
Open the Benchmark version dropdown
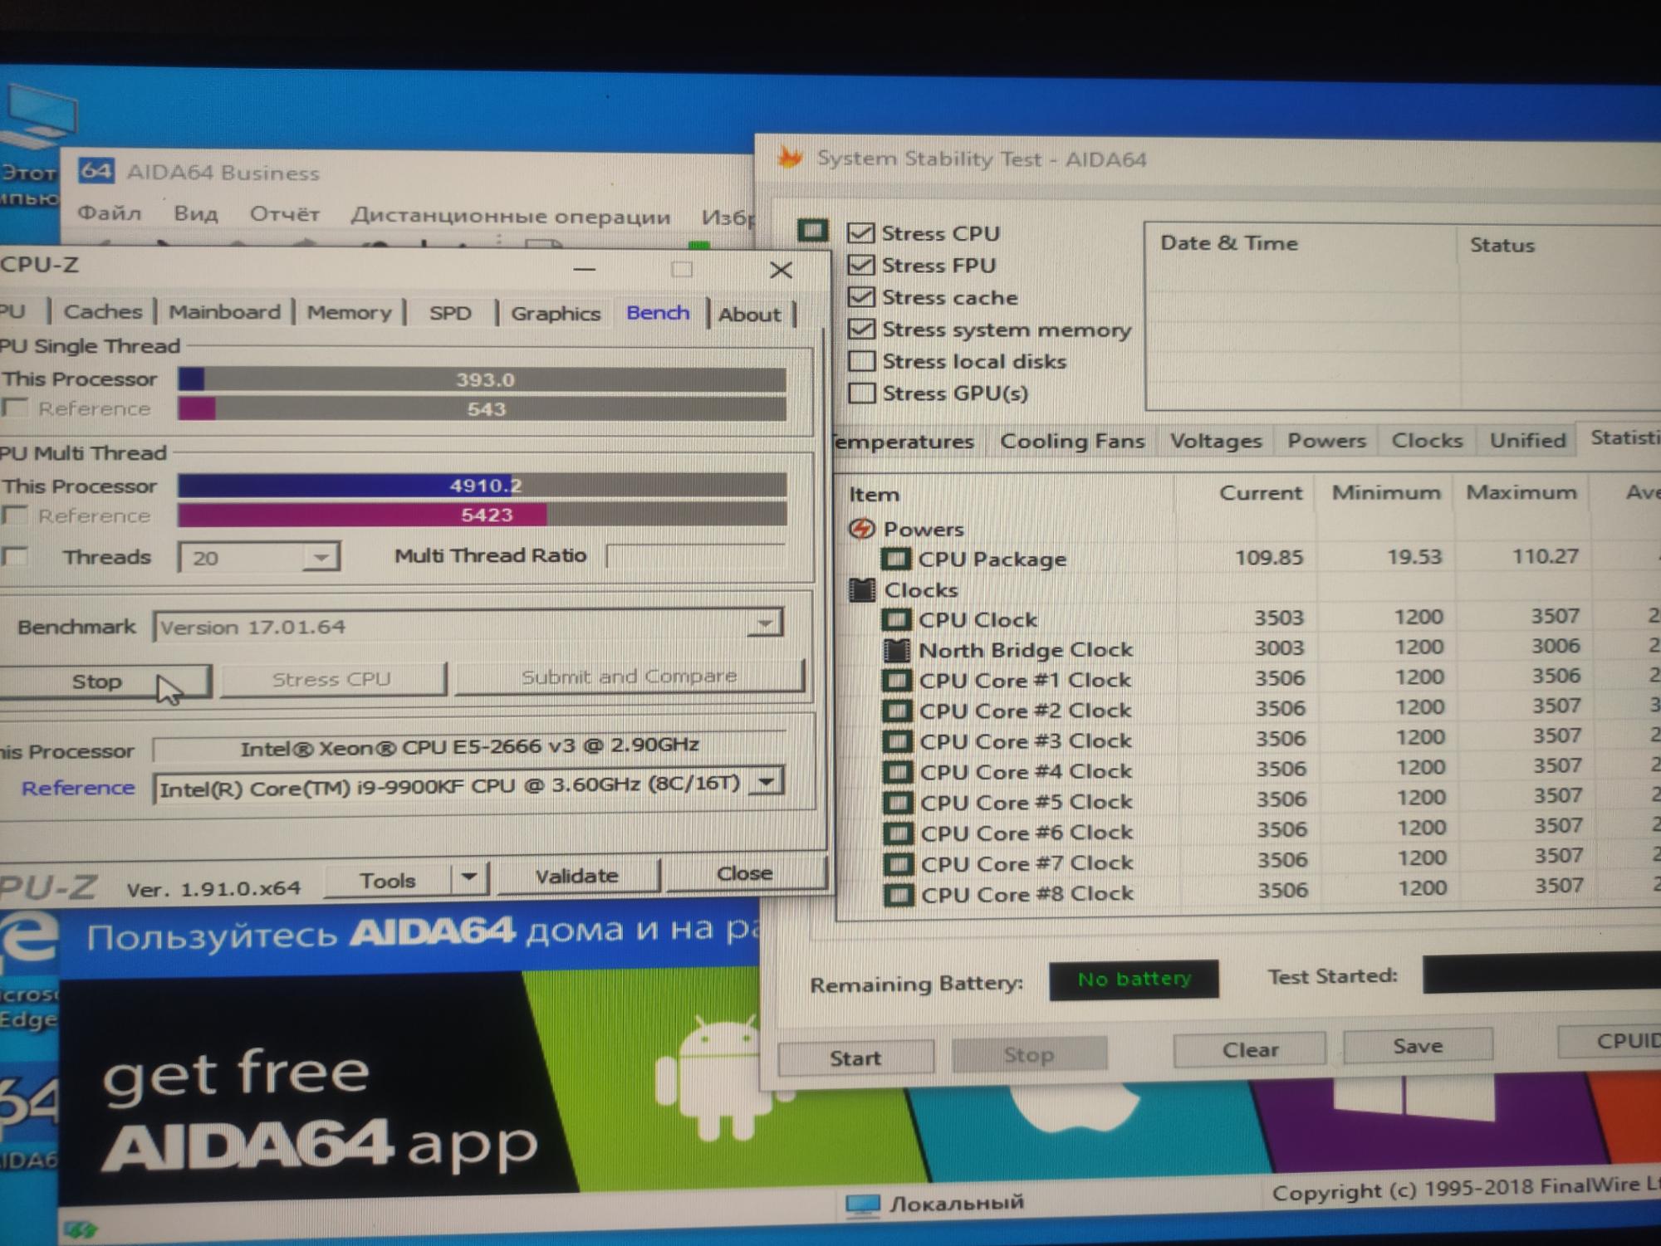click(x=765, y=623)
